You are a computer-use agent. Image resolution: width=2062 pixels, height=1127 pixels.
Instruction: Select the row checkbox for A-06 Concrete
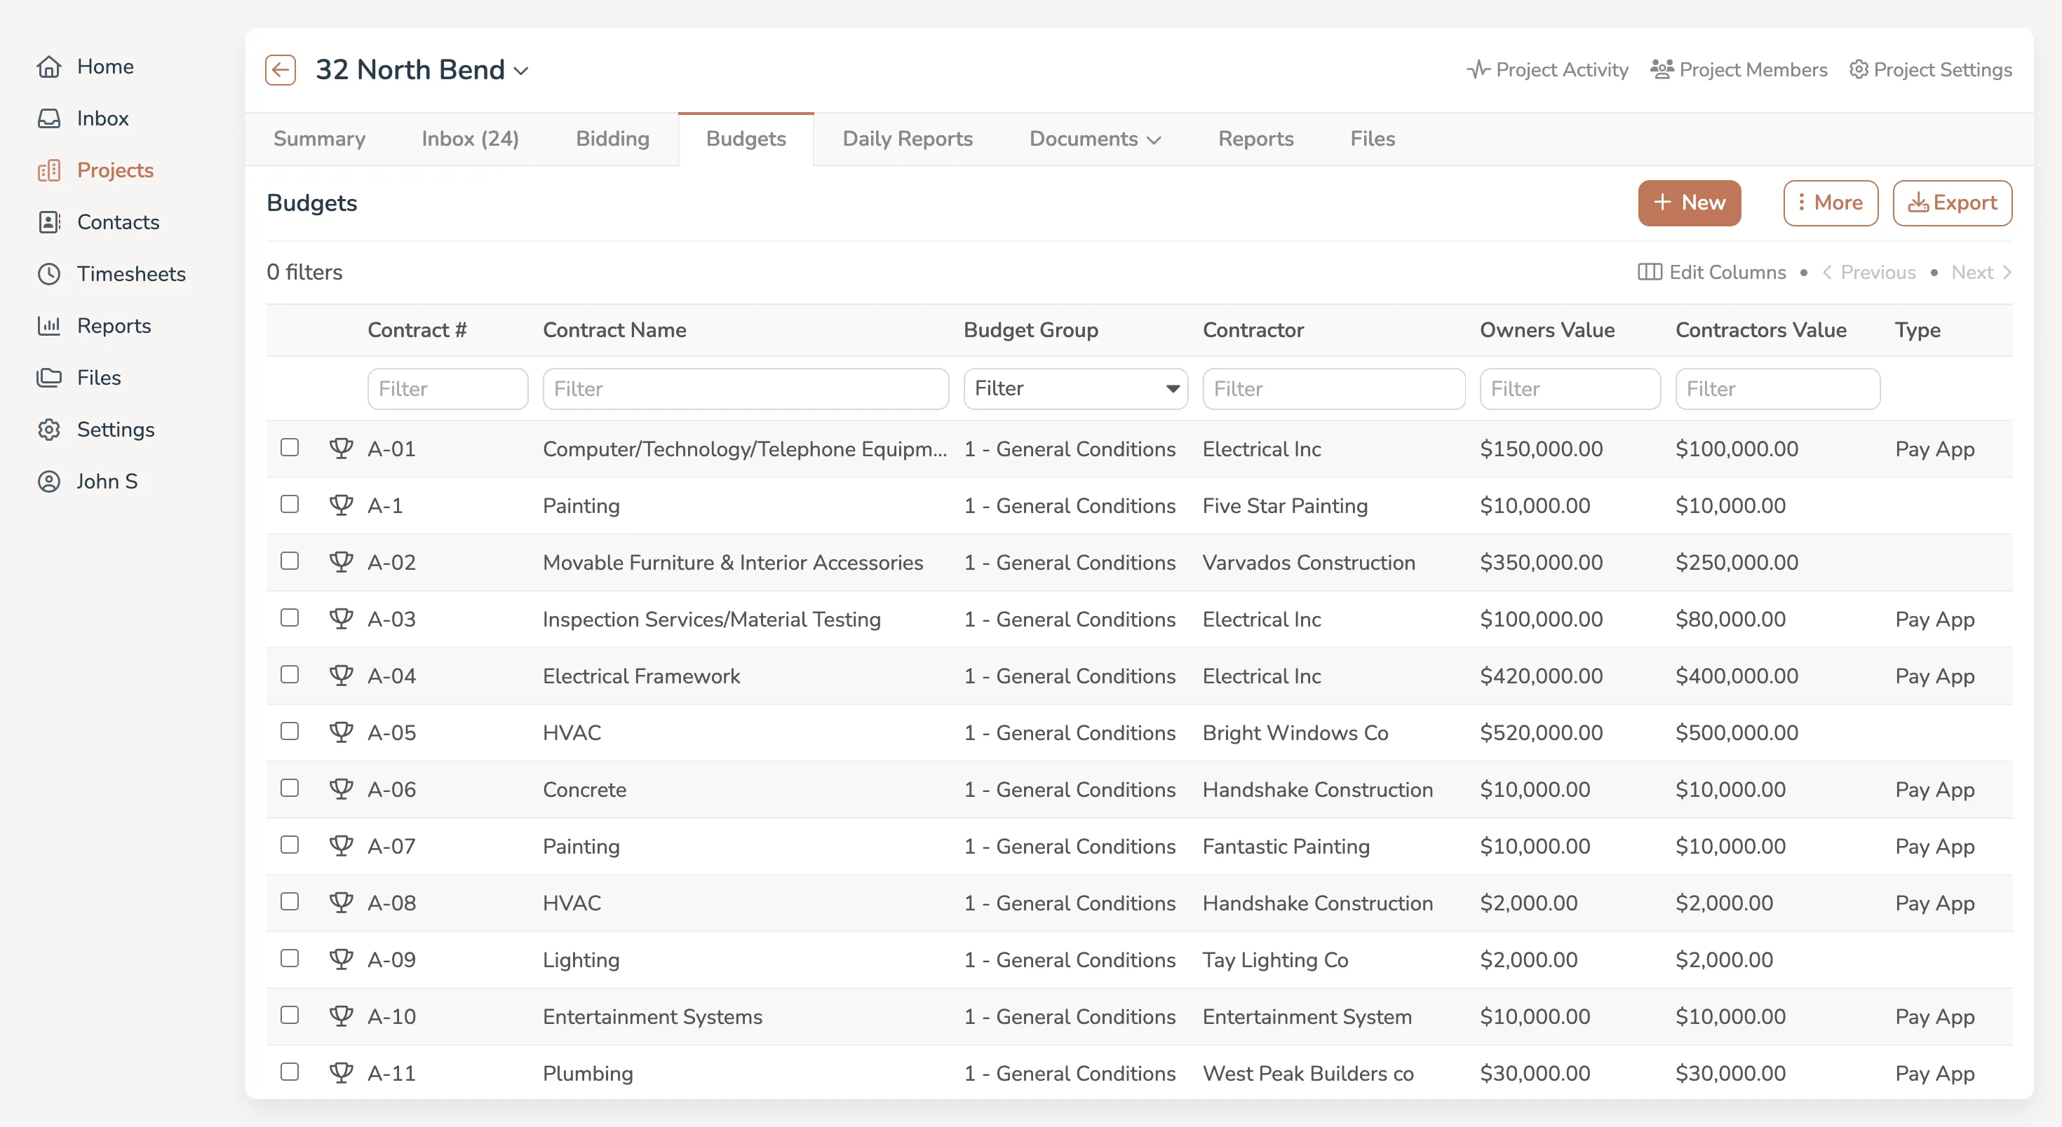pyautogui.click(x=290, y=788)
